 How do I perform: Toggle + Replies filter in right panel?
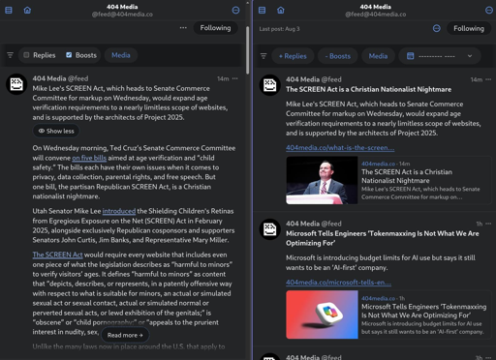pyautogui.click(x=293, y=56)
